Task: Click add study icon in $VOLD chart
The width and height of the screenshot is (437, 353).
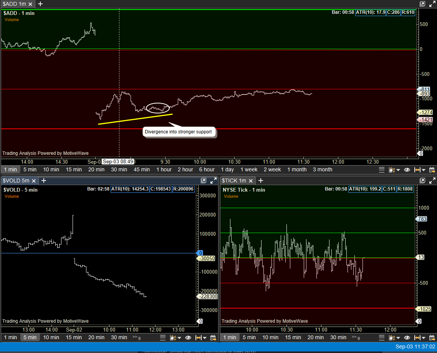Action: tap(173, 338)
